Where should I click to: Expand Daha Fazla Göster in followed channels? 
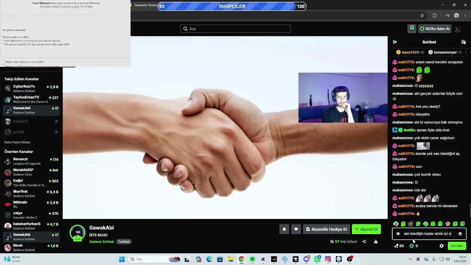coord(17,142)
